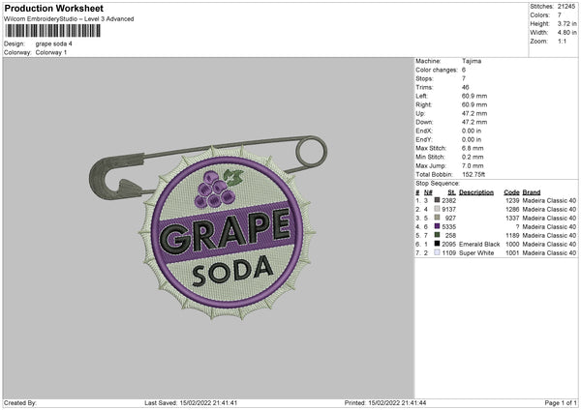The height and width of the screenshot is (410, 581).
Task: Click the light gray swatch for thread 9137
Action: 437,209
